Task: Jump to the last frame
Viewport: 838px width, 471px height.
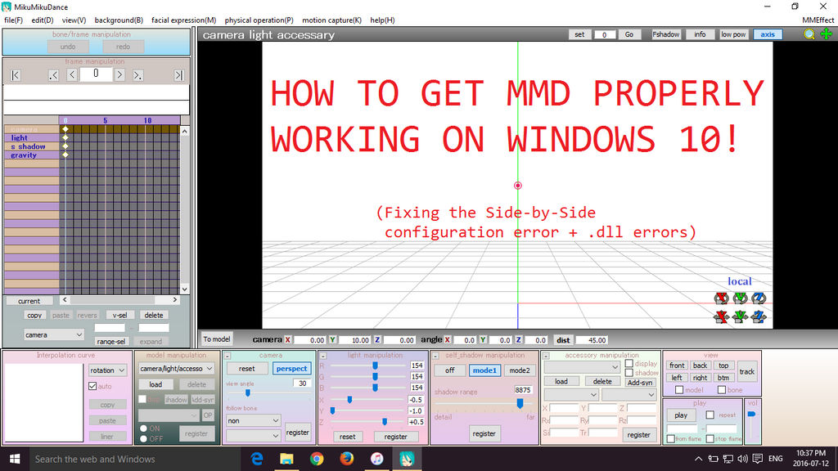Action: pyautogui.click(x=179, y=75)
